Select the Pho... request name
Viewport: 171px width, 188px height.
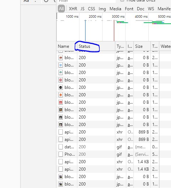pyautogui.click(x=70, y=154)
